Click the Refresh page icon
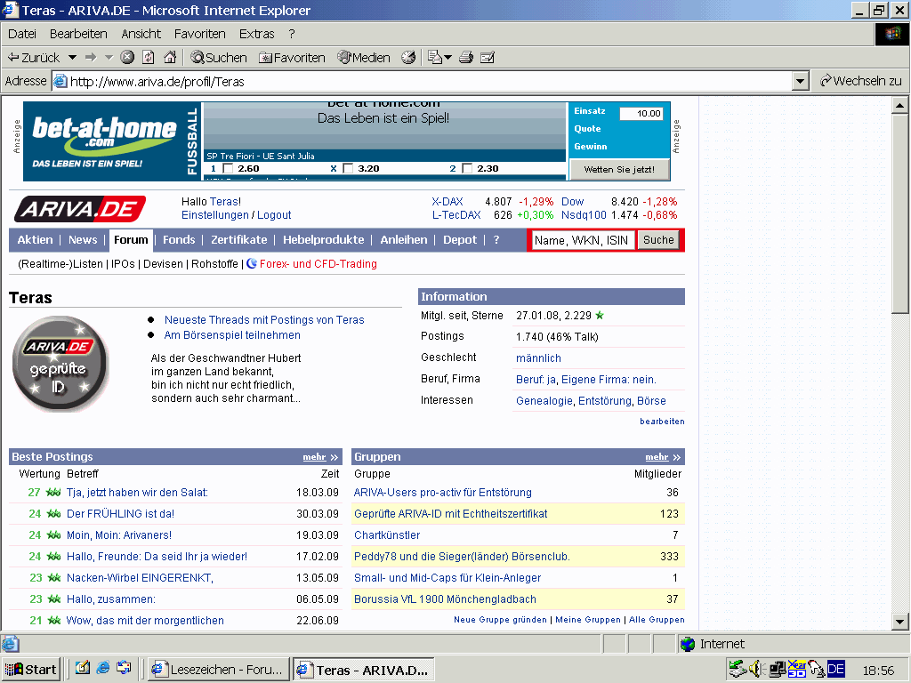This screenshot has height=683, width=911. click(149, 58)
